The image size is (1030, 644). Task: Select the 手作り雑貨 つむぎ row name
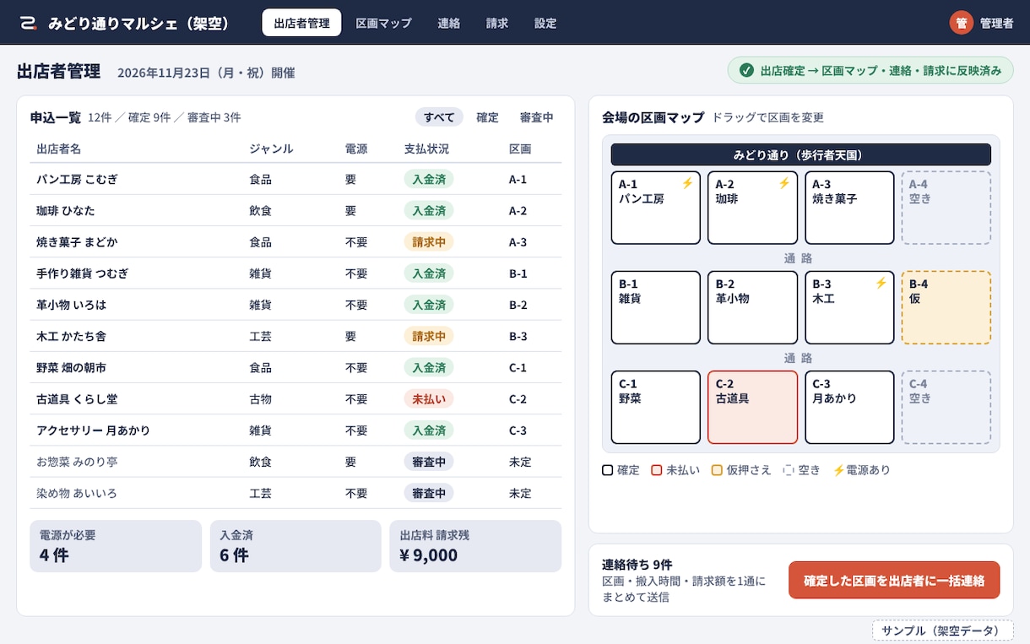click(x=83, y=273)
